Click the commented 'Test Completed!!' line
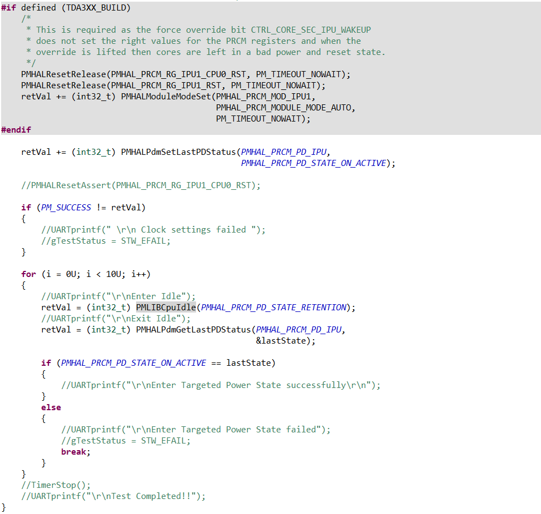The image size is (541, 514). (x=113, y=496)
